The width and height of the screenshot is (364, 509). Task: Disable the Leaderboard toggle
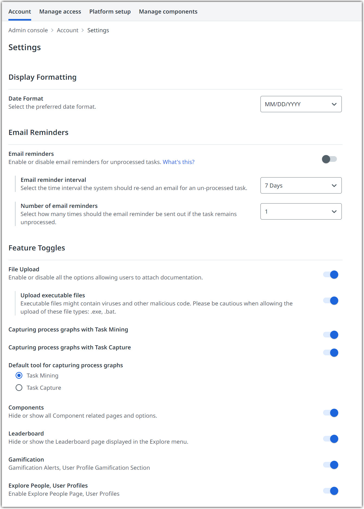(x=331, y=439)
